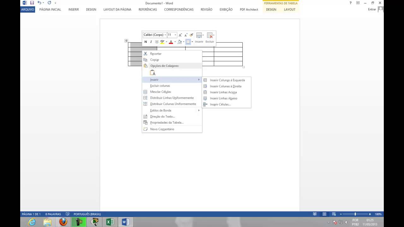
Task: Choose Inserir Linhas Abaixo
Action: click(x=226, y=98)
